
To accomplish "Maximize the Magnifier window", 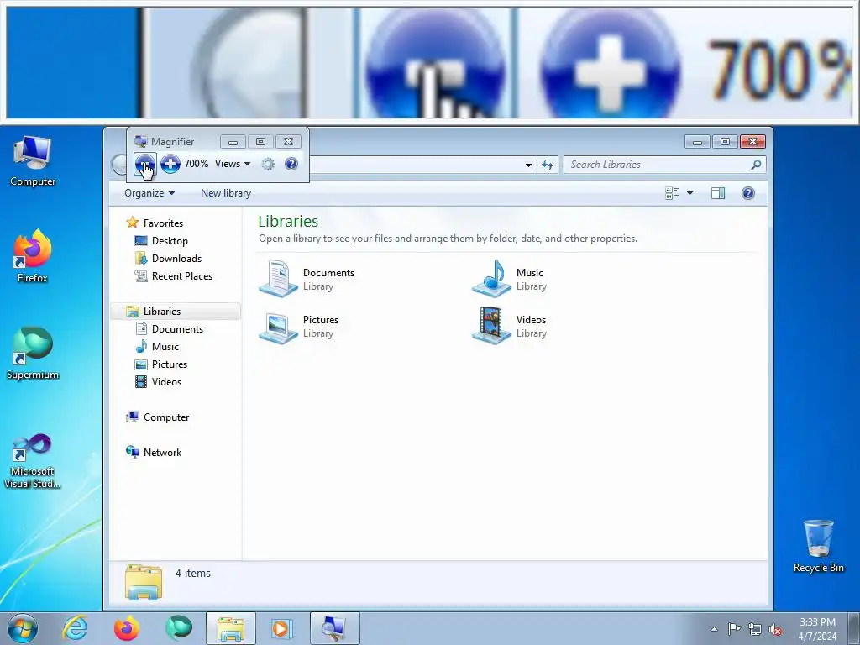I will (260, 141).
